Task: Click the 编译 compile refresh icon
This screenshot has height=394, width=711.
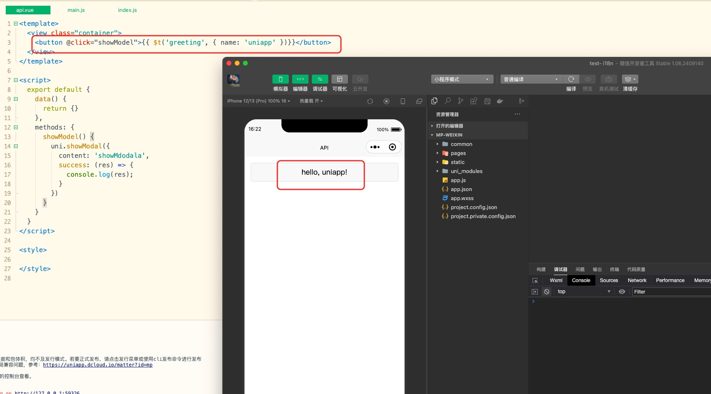Action: coord(571,79)
